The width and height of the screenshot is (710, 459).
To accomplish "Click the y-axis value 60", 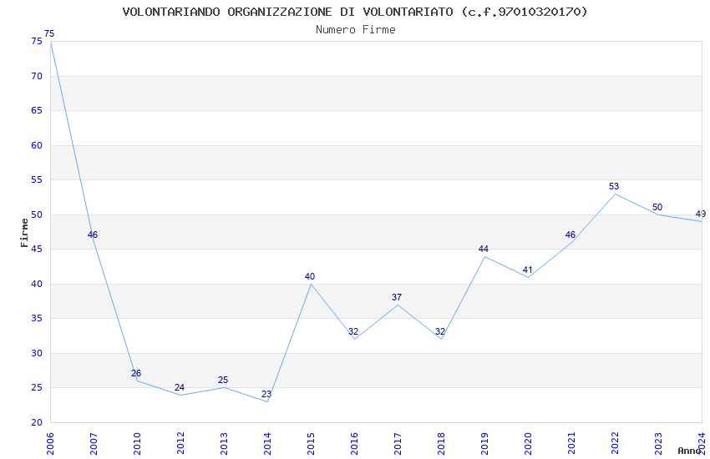I will 37,145.
